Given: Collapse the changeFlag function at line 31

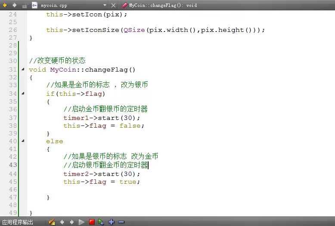Looking at the screenshot, I should 23,69.
